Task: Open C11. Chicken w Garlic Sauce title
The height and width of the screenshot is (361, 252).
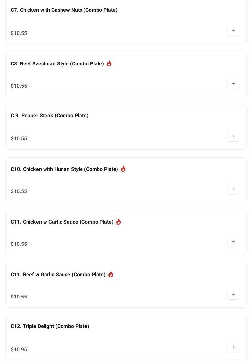Action: tap(62, 222)
